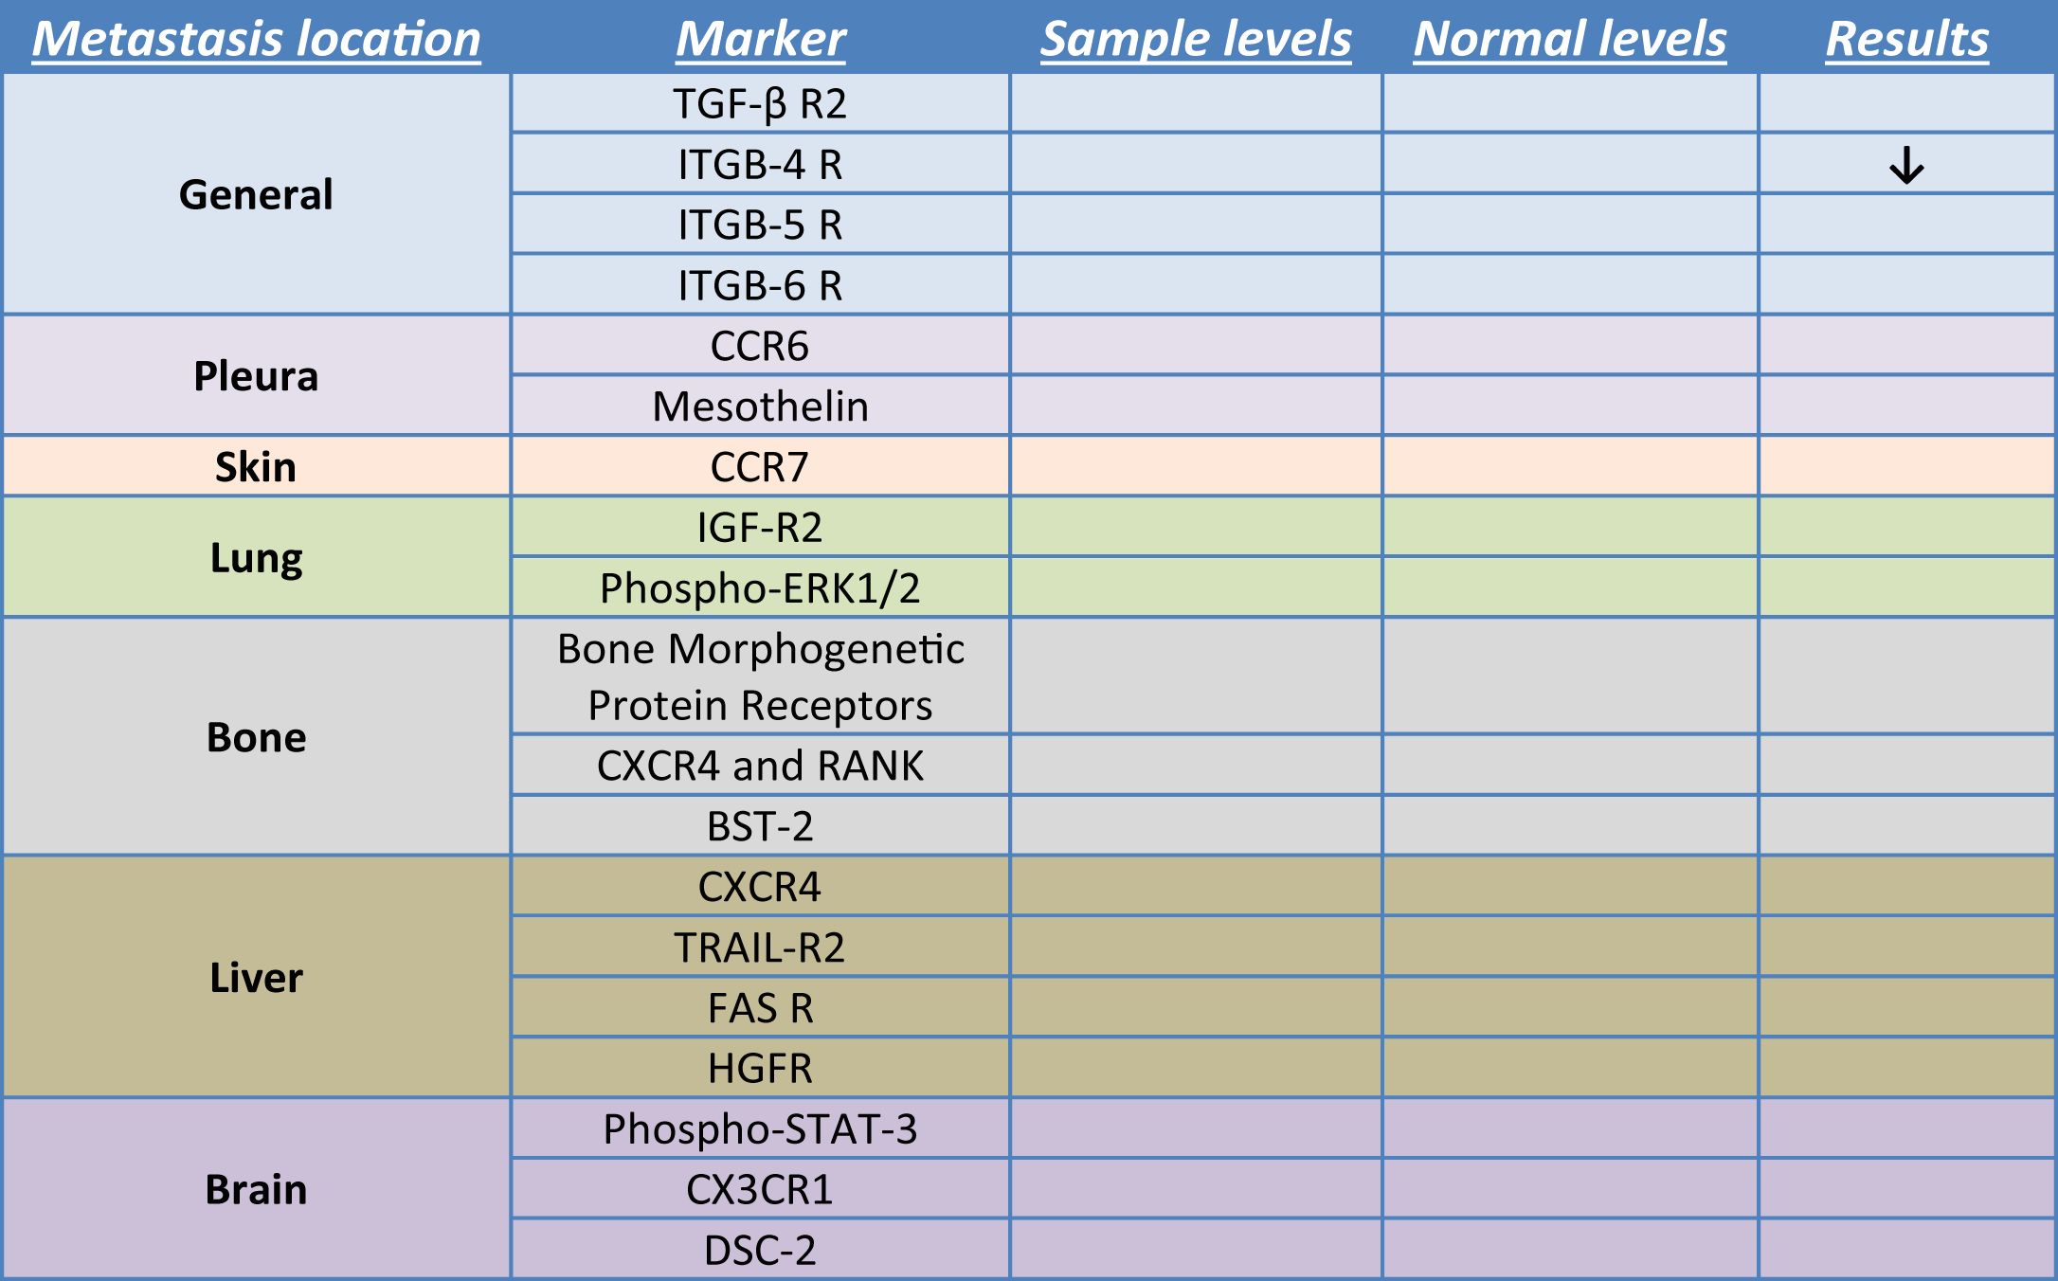Click the Metastasis location column header
This screenshot has height=1281, width=2058.
[x=256, y=39]
